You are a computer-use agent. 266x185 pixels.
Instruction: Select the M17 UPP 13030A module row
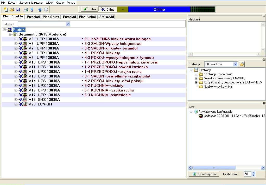94,95
